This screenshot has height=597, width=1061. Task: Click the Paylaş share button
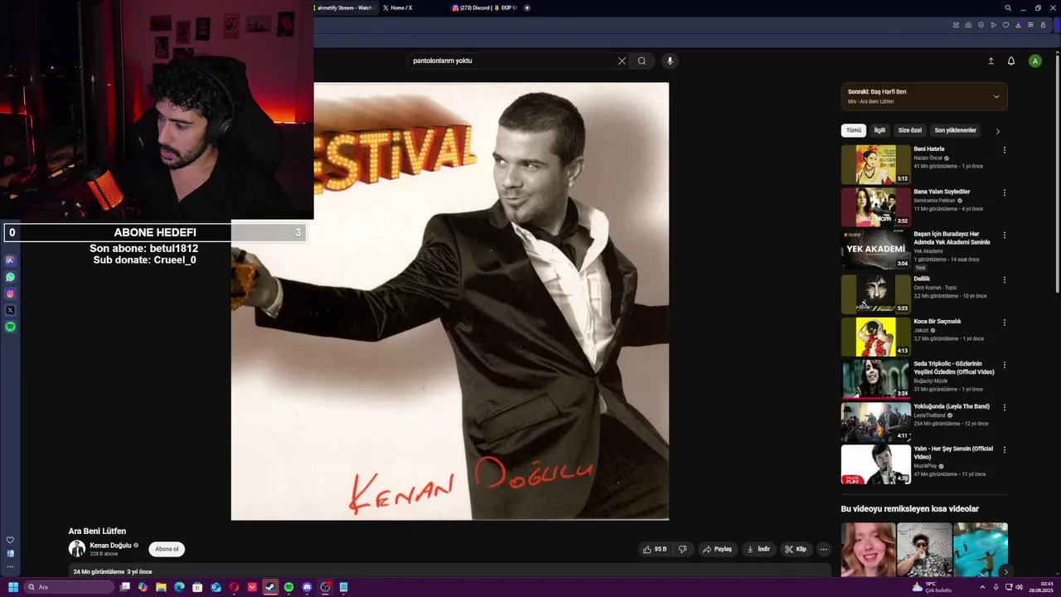[x=717, y=549]
